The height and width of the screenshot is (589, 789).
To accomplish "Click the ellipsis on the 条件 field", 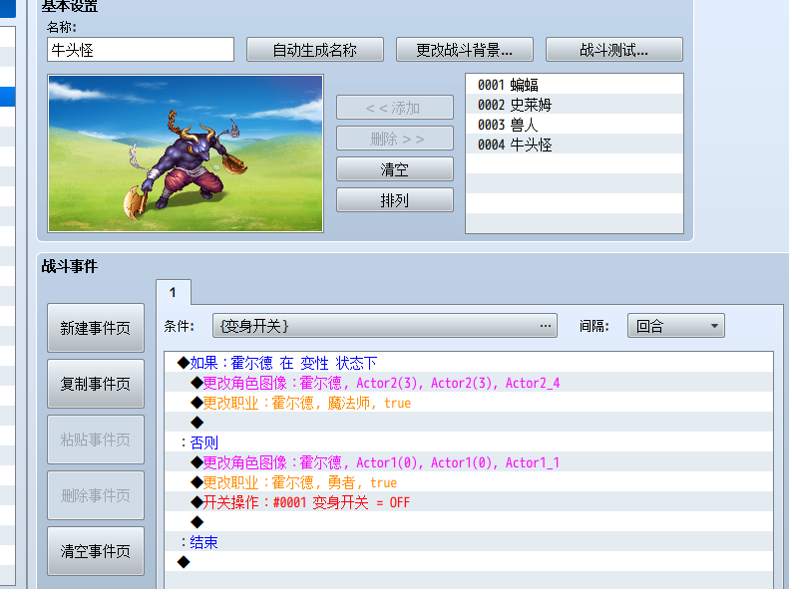I will point(546,326).
